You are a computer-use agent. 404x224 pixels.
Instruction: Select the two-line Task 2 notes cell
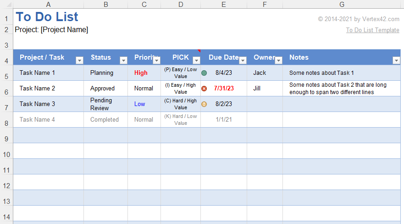[342, 89]
